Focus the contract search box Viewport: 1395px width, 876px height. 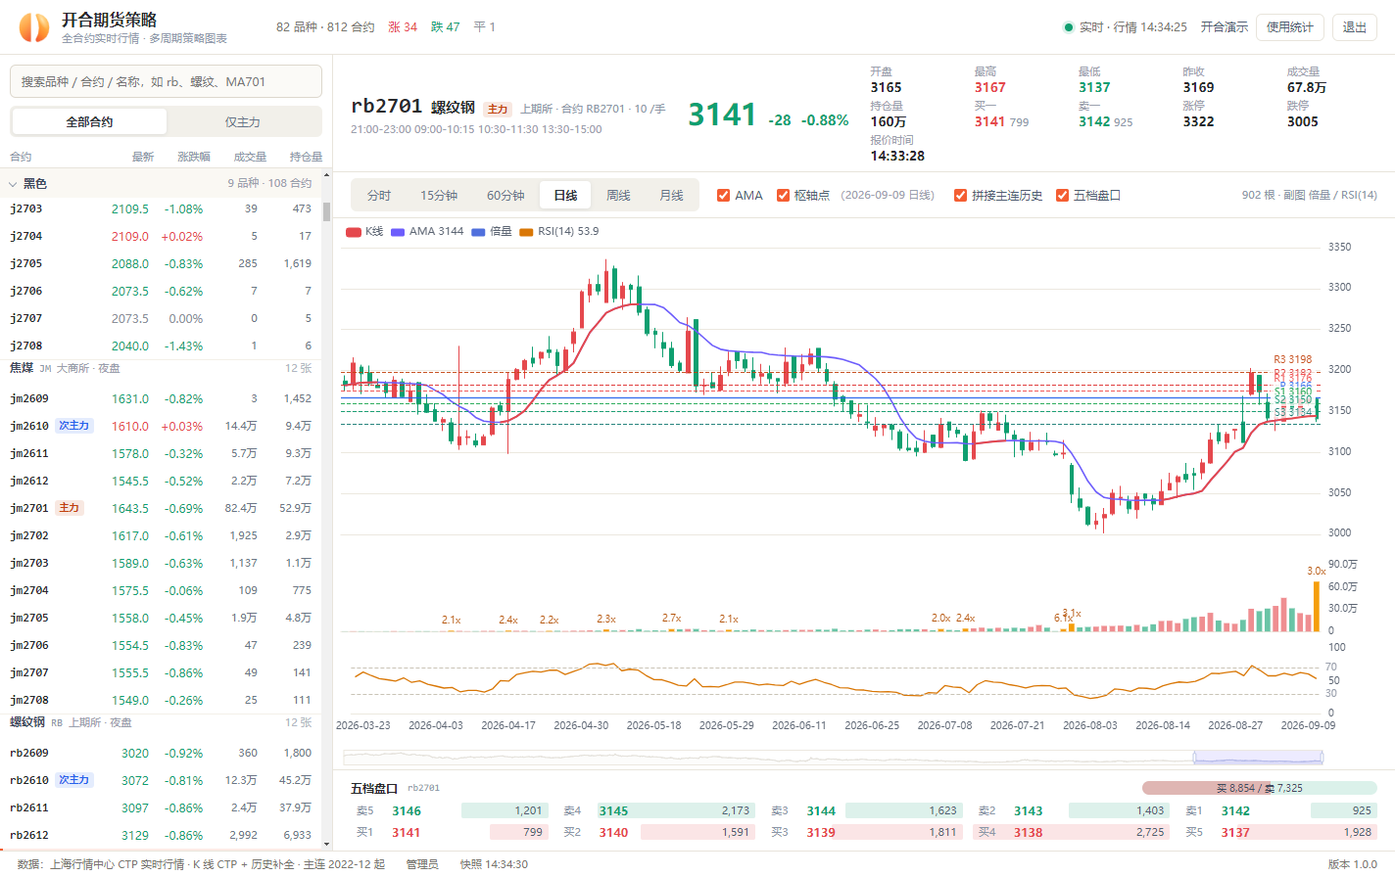point(166,81)
